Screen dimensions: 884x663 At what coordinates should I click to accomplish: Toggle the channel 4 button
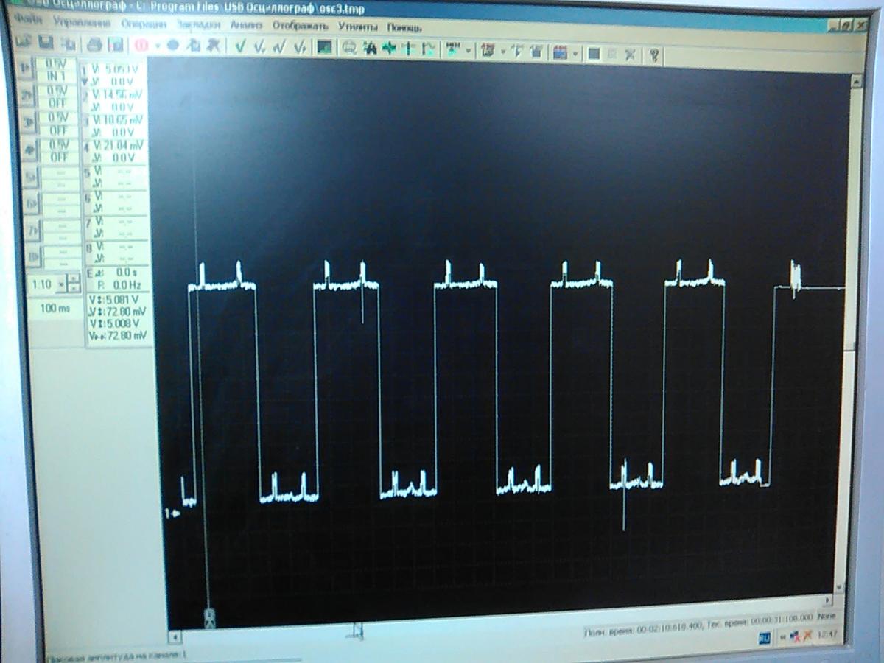(x=29, y=150)
